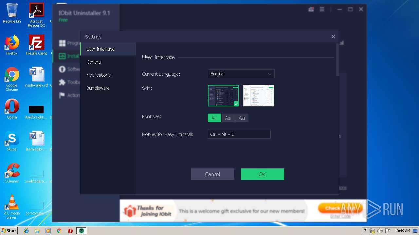Launch Firefox from the desktop

tap(12, 45)
